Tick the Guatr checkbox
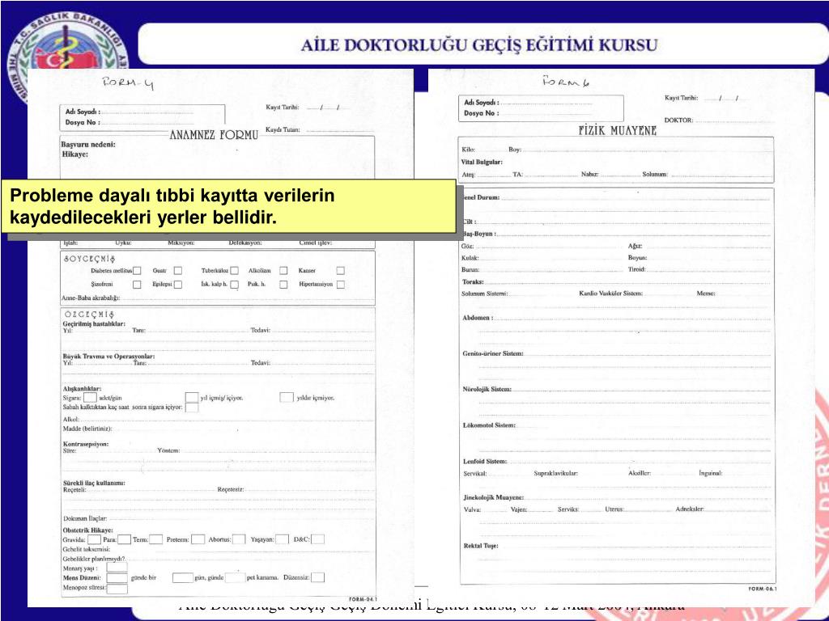The image size is (829, 621). (178, 271)
